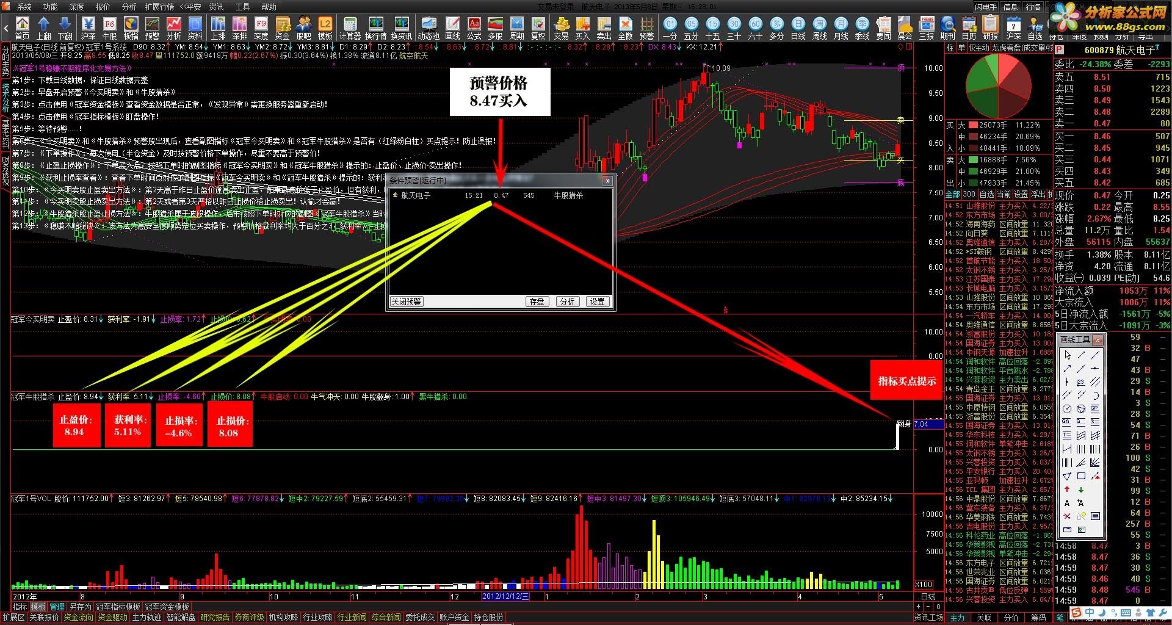The height and width of the screenshot is (625, 1172).
Task: Select the arrow pointer in 画线工具 palette
Action: click(1067, 355)
